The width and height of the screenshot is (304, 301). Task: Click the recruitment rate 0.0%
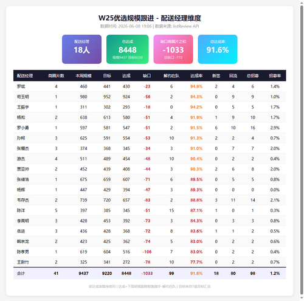click(x=275, y=190)
